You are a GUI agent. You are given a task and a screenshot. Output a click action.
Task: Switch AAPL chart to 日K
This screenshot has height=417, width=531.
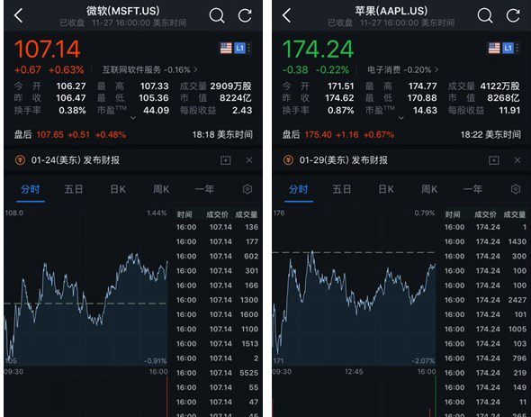click(x=386, y=189)
